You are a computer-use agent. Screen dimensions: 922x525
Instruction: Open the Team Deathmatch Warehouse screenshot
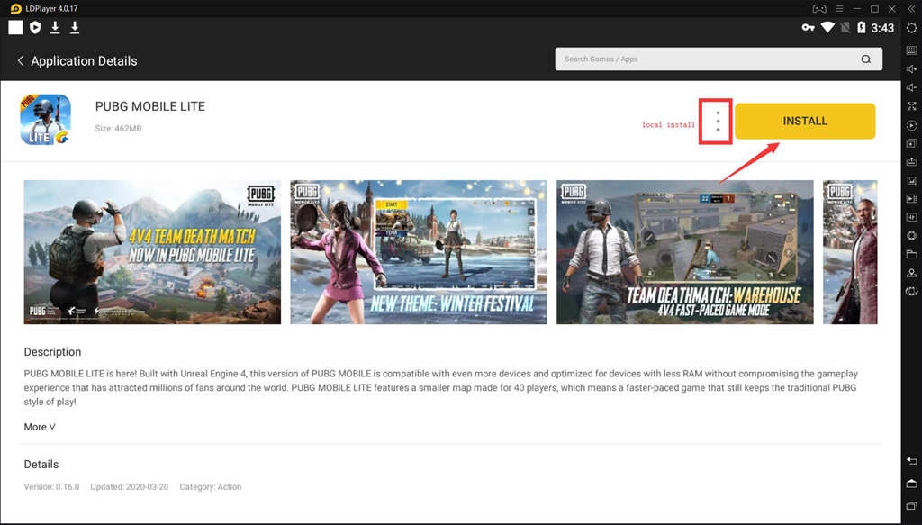[x=685, y=251]
